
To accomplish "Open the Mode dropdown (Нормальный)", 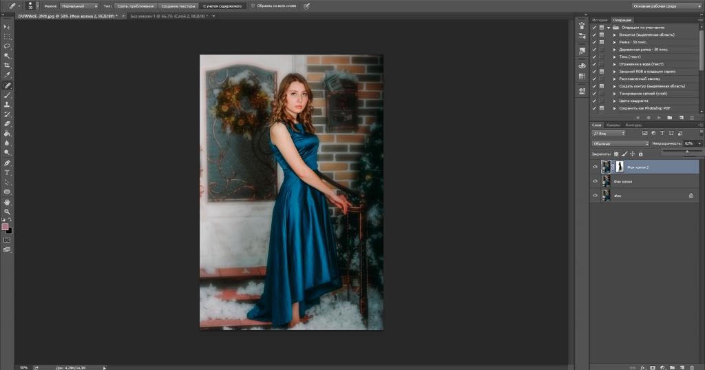I will click(78, 6).
